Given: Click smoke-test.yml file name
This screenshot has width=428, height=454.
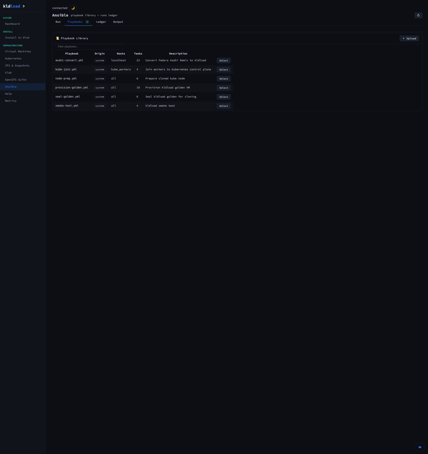Looking at the screenshot, I should pyautogui.click(x=67, y=106).
